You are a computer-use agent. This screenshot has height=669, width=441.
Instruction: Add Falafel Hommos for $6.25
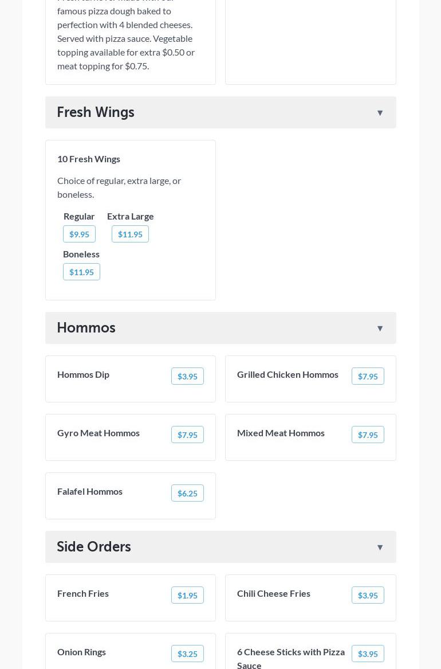coord(187,493)
